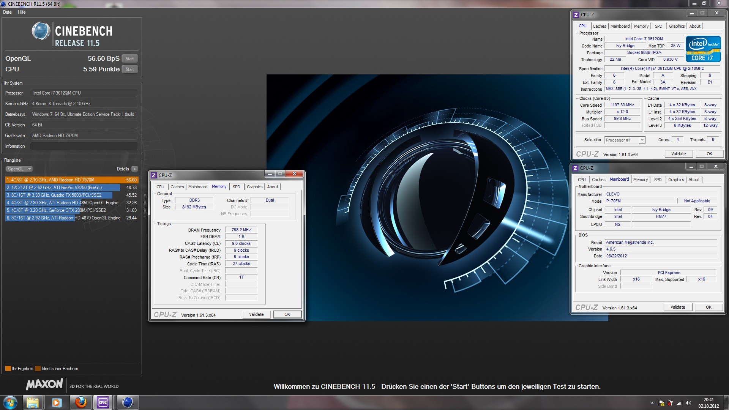729x410 pixels.
Task: Select ranking entry 3 Quadro FX 5800
Action: (x=72, y=195)
